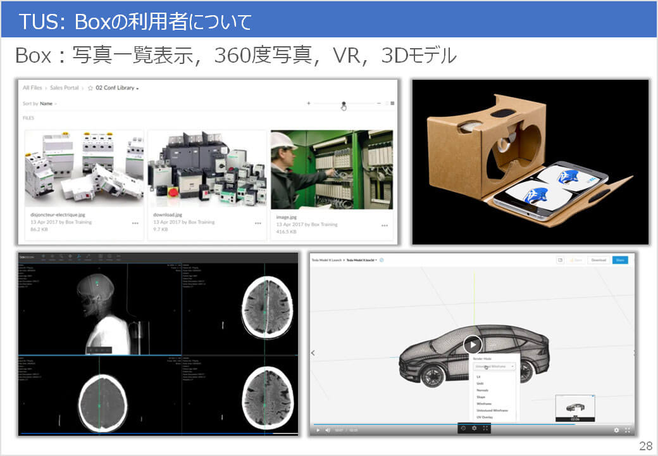This screenshot has height=456, width=658.
Task: Open more options for image.jpg
Action: point(384,225)
